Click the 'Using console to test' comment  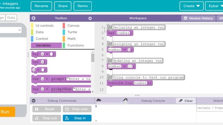coord(146,77)
